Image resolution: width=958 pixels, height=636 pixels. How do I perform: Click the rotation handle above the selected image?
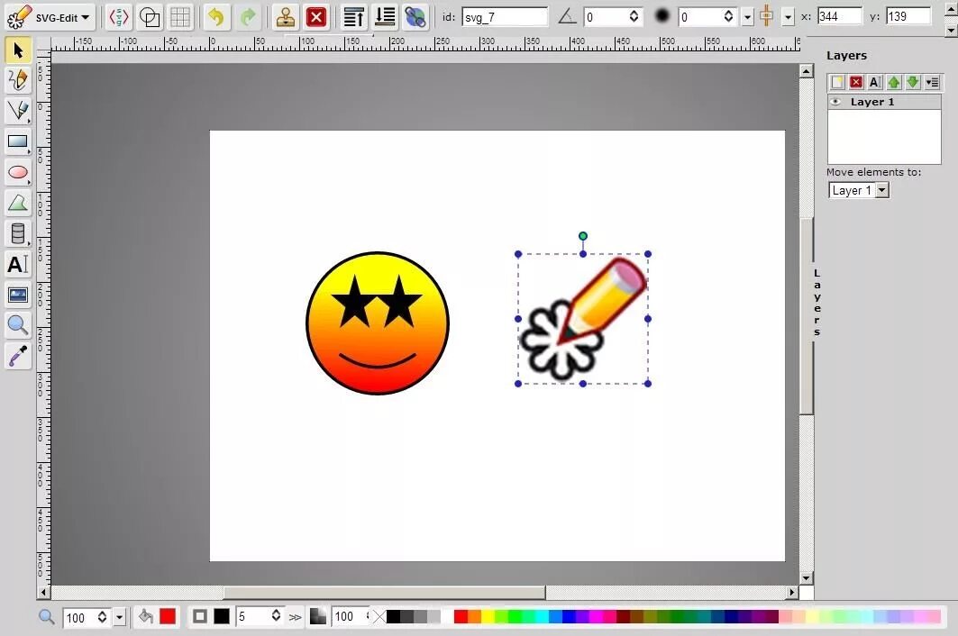(583, 236)
